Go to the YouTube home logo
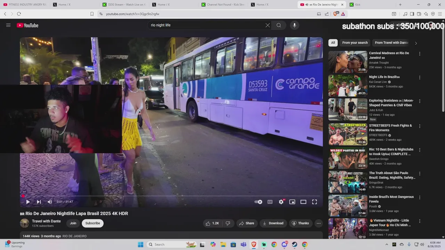The height and width of the screenshot is (250, 445). click(27, 25)
